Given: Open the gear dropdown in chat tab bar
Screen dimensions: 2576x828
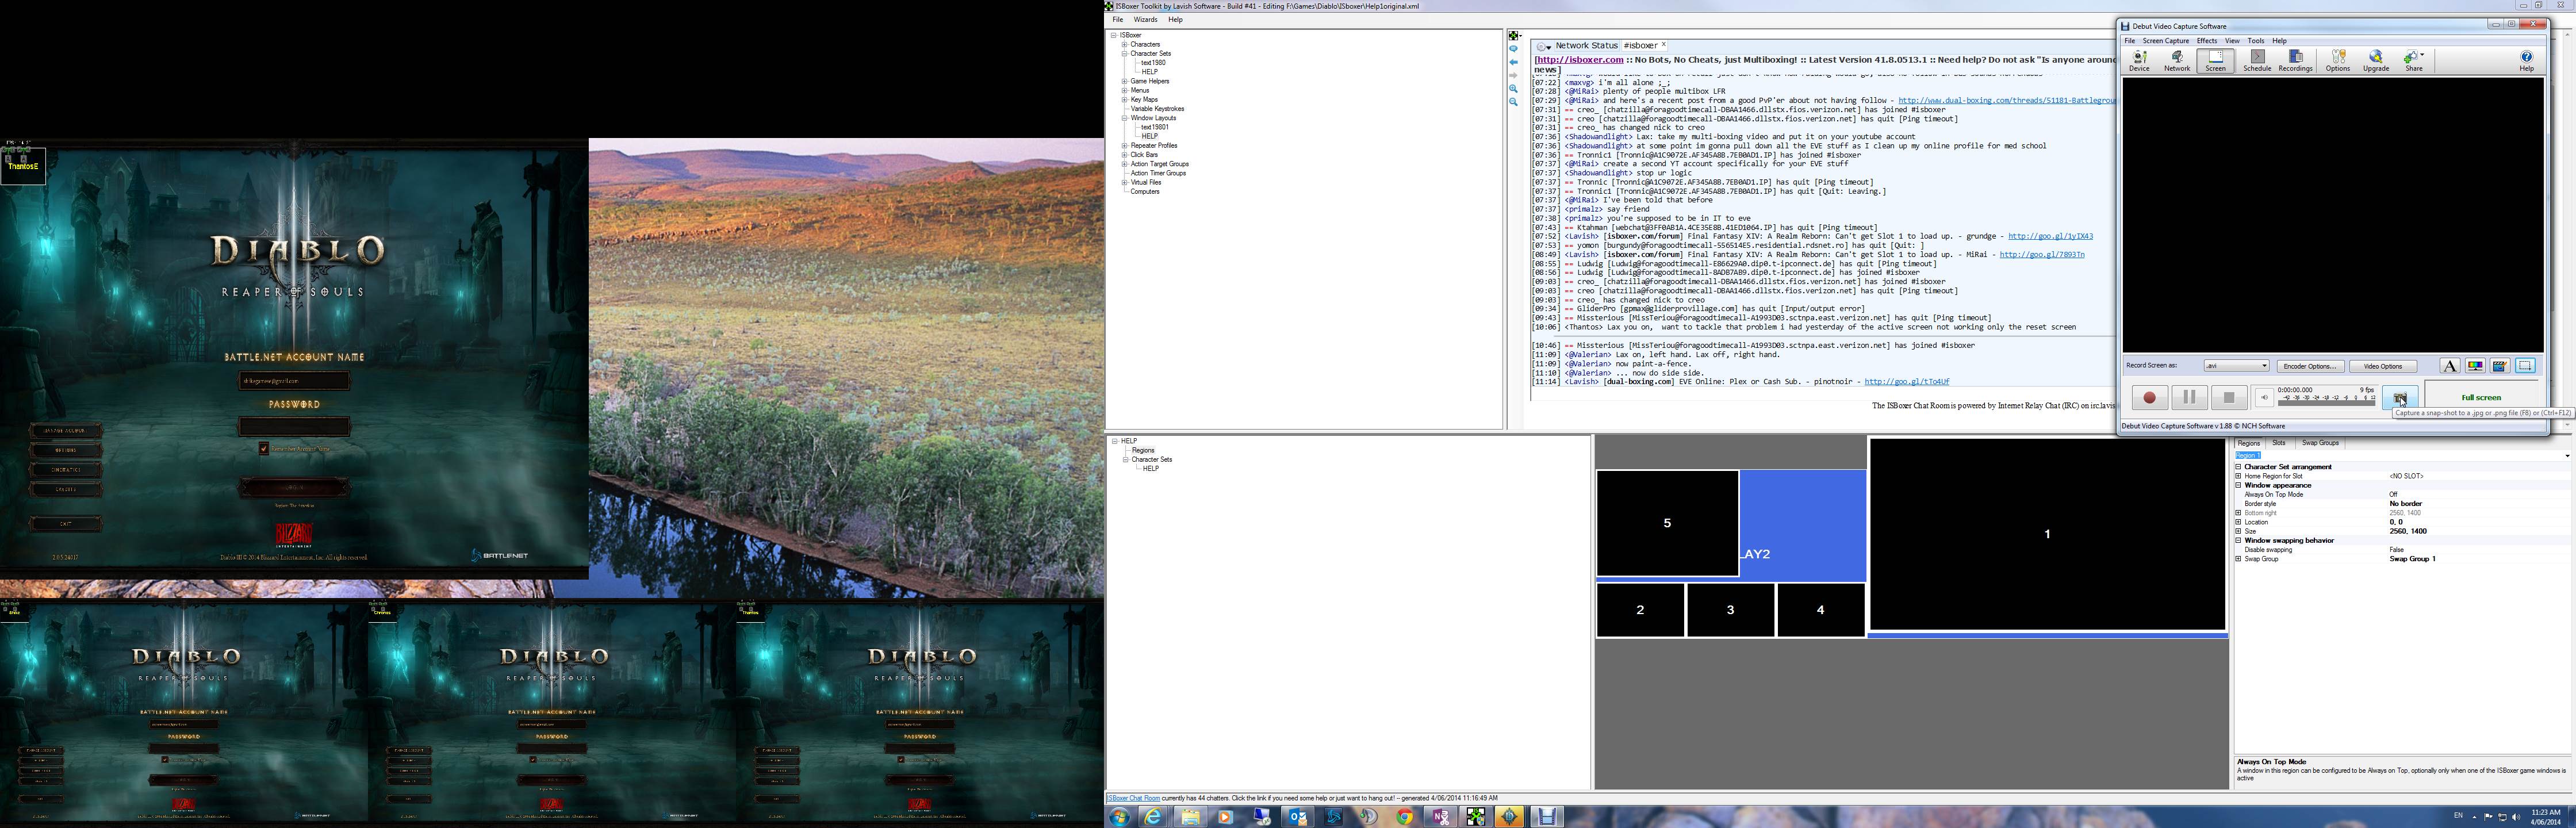Looking at the screenshot, I should pyautogui.click(x=1544, y=47).
